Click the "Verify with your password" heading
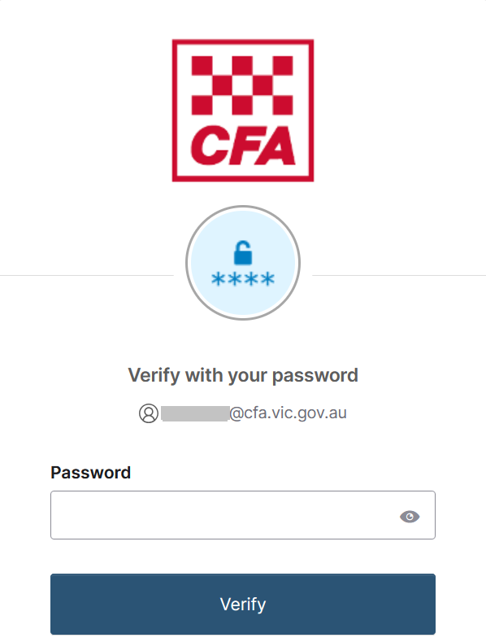The image size is (486, 642). 243,375
